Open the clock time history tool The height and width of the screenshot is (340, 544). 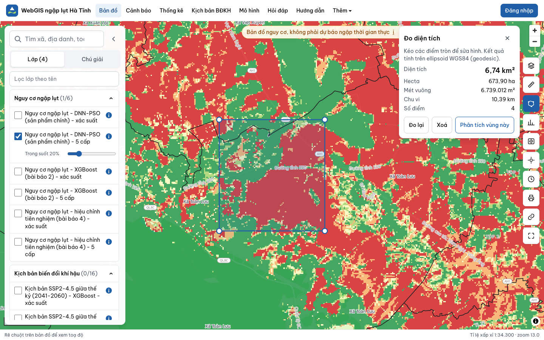pos(531,179)
